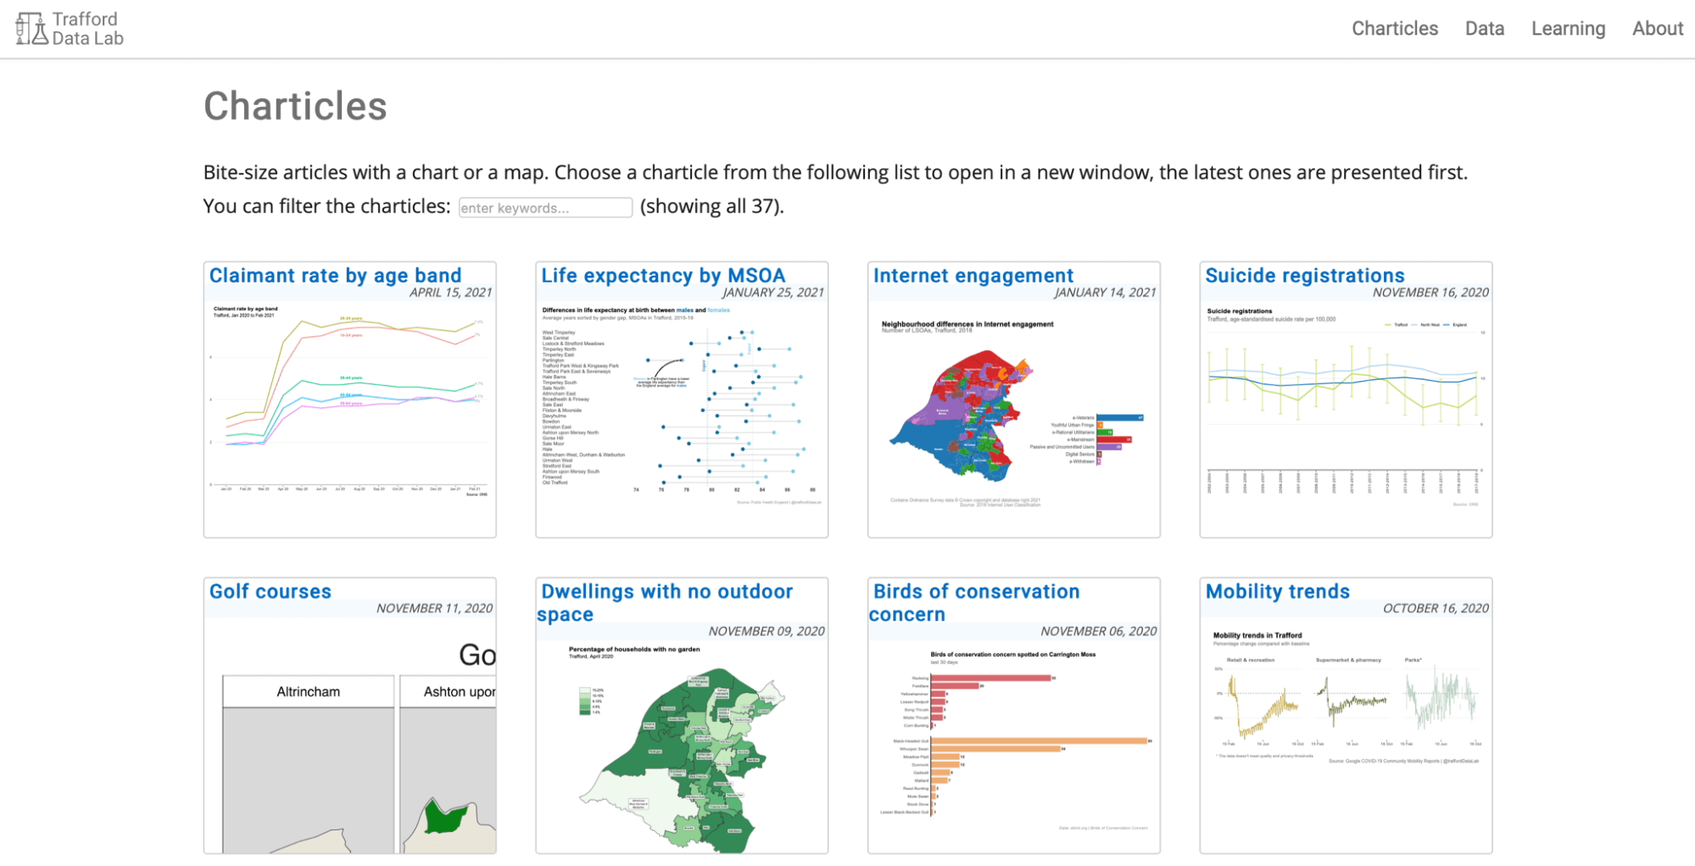
Task: Open Mobility trends charticle title
Action: 1277,591
